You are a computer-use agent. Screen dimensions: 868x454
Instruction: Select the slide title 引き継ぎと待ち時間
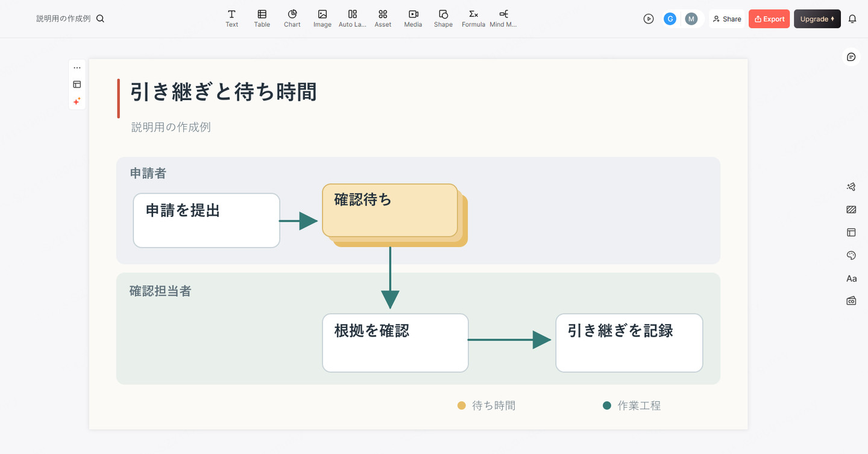coord(224,92)
